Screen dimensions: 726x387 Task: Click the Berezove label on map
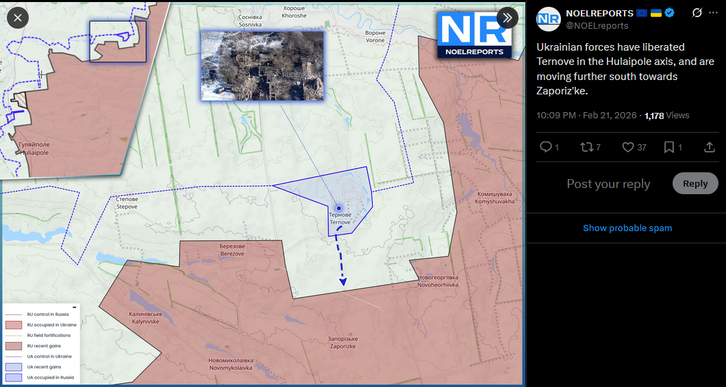coord(232,250)
